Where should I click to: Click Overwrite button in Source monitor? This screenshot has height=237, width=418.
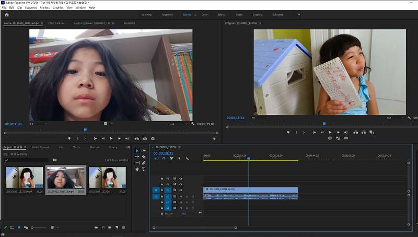point(145,138)
